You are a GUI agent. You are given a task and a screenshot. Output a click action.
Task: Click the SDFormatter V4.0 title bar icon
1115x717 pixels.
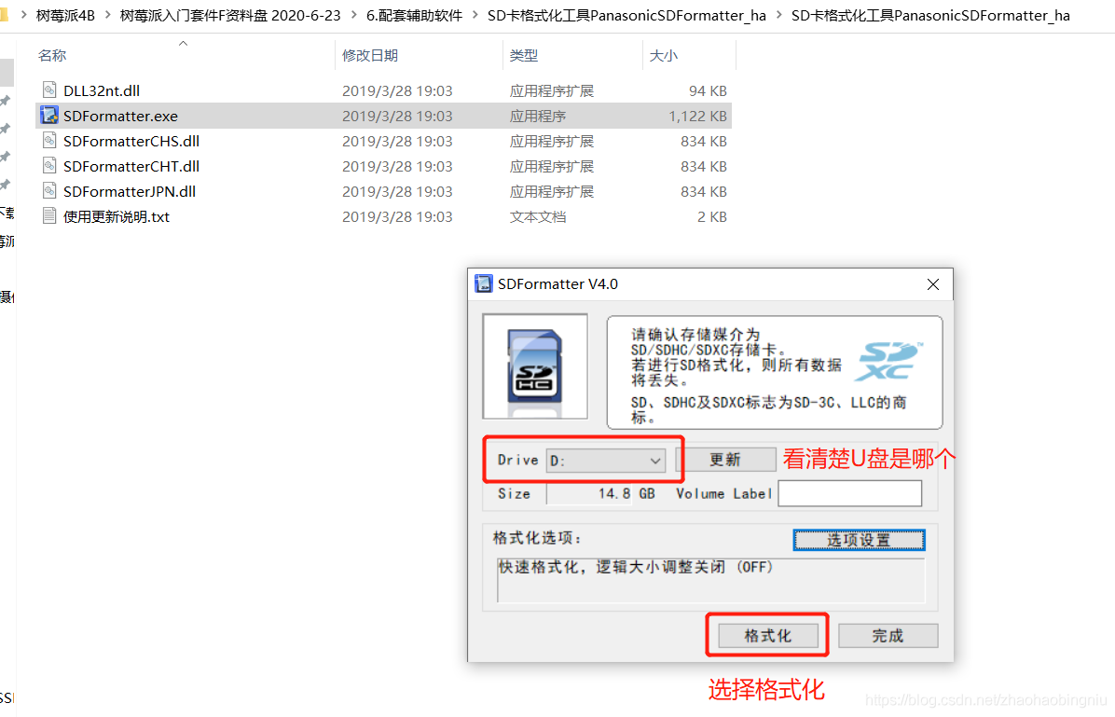[484, 283]
